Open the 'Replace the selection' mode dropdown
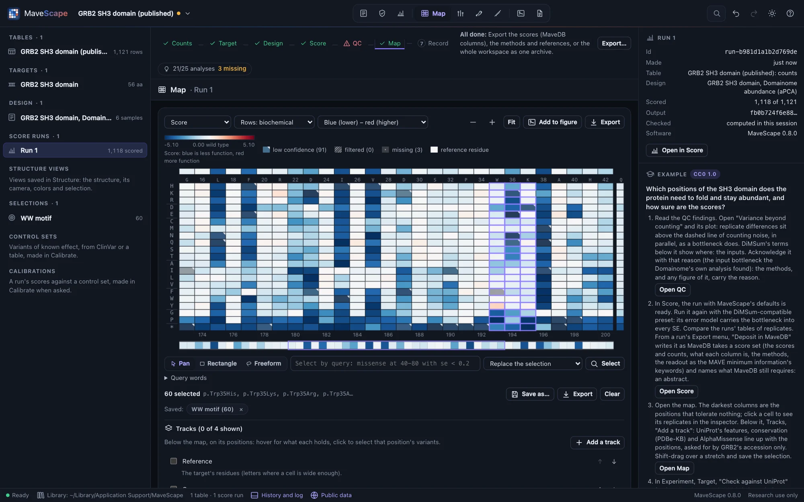 533,364
